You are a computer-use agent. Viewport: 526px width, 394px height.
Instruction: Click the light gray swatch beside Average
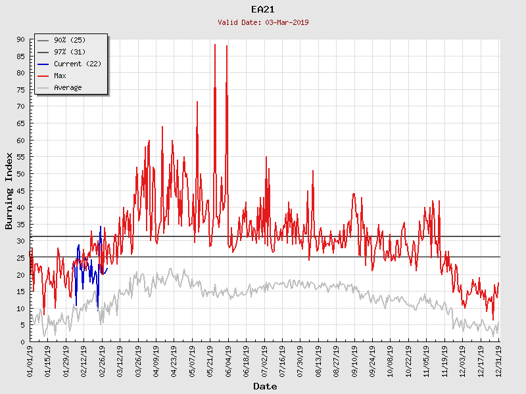coord(43,87)
